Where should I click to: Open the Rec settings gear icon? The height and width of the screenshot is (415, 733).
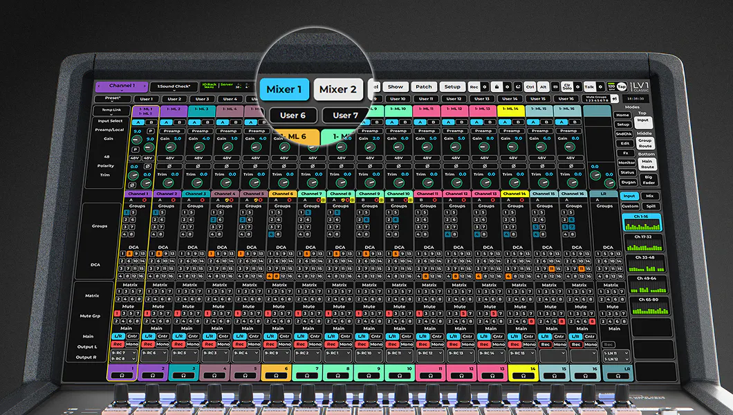[485, 87]
